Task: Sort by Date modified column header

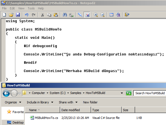Action: [75, 110]
